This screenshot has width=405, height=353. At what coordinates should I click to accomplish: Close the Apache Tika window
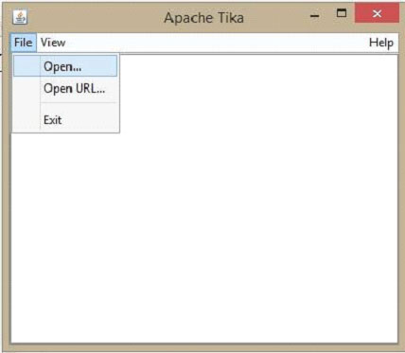pos(377,13)
